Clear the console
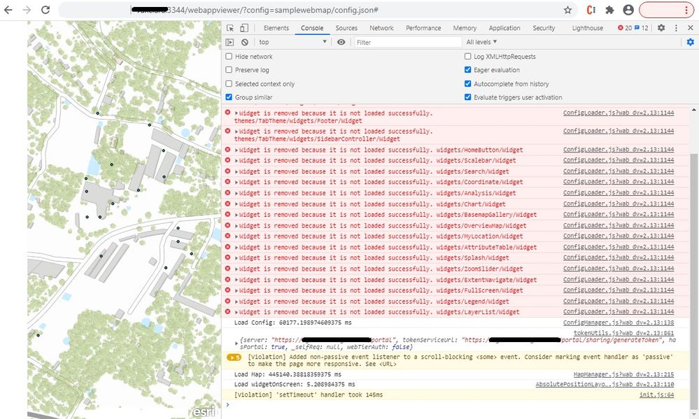 245,42
